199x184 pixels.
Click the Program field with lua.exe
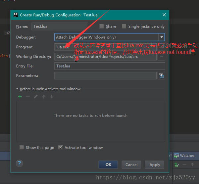pos(106,47)
